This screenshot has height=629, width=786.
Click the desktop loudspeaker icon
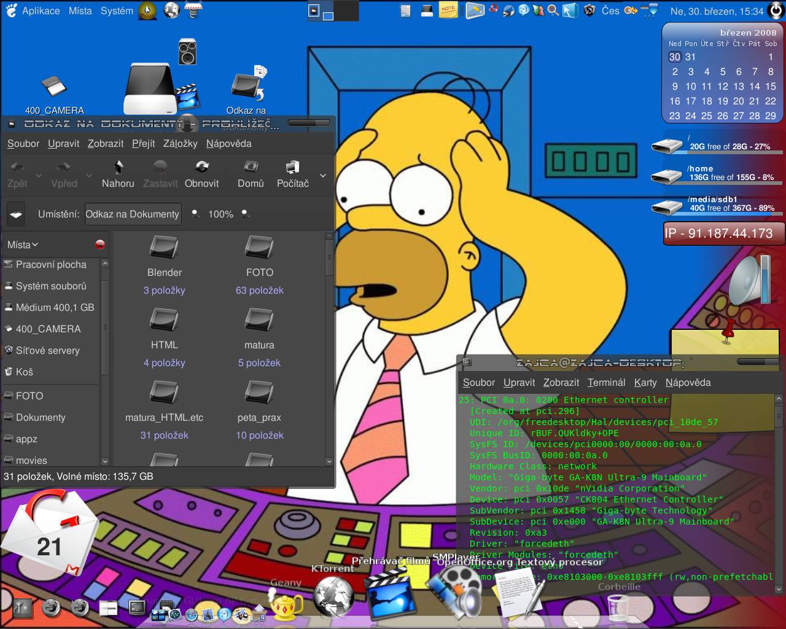coord(187,52)
